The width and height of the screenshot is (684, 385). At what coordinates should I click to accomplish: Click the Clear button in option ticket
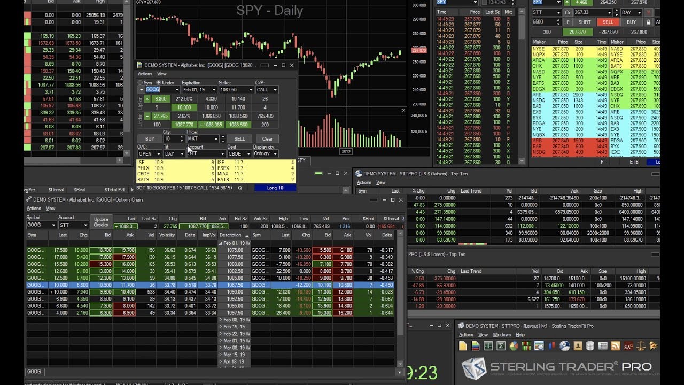[x=267, y=138]
